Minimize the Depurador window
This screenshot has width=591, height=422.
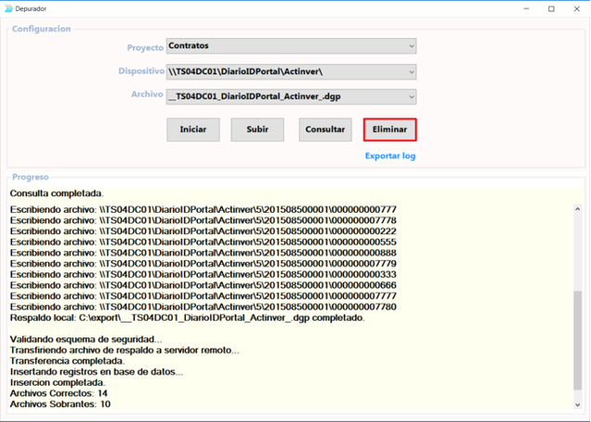tap(524, 8)
